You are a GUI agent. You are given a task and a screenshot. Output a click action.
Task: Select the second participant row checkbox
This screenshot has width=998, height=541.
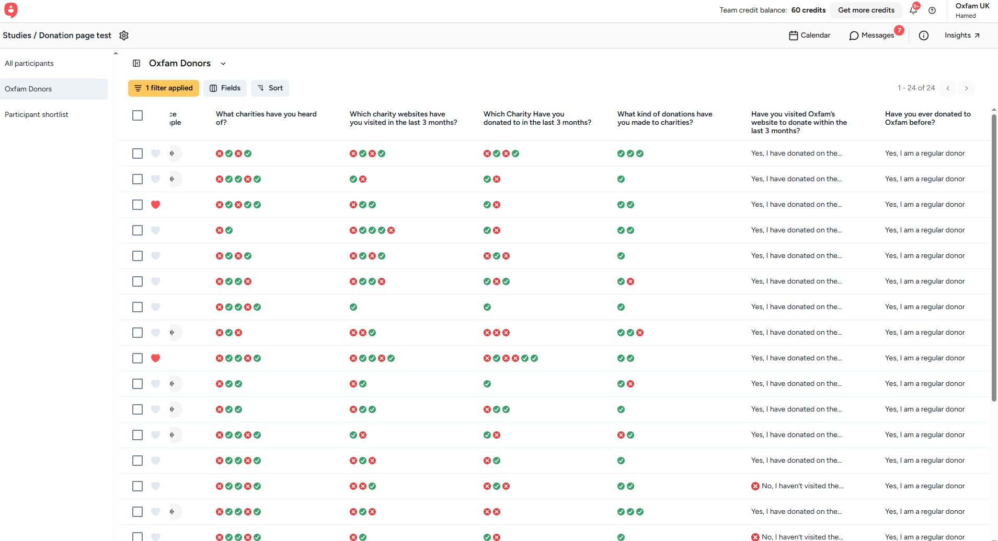tap(137, 179)
